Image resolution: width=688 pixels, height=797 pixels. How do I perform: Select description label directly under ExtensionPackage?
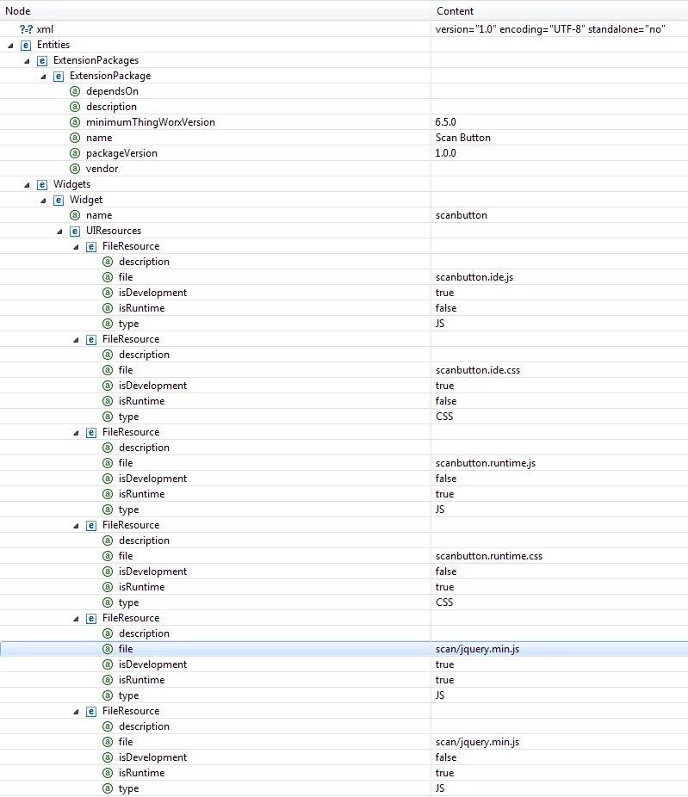click(x=111, y=107)
